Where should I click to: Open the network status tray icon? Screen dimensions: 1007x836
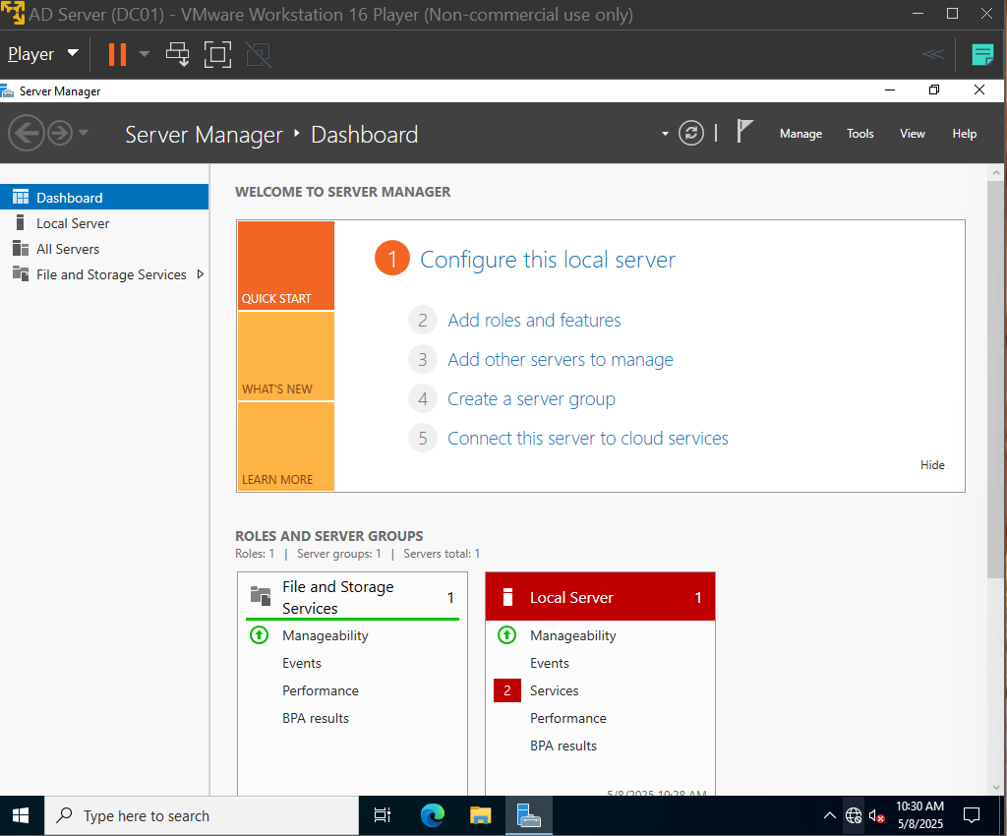pyautogui.click(x=853, y=815)
